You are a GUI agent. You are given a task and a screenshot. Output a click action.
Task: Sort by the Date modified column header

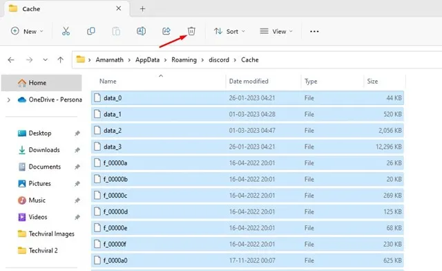pos(249,82)
